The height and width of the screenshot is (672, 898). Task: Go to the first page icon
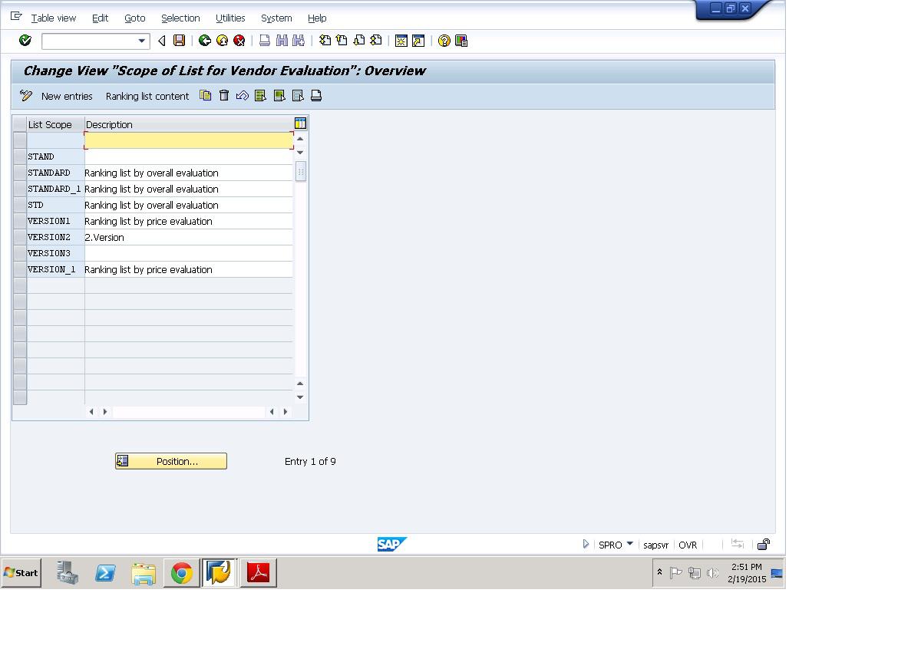[325, 40]
